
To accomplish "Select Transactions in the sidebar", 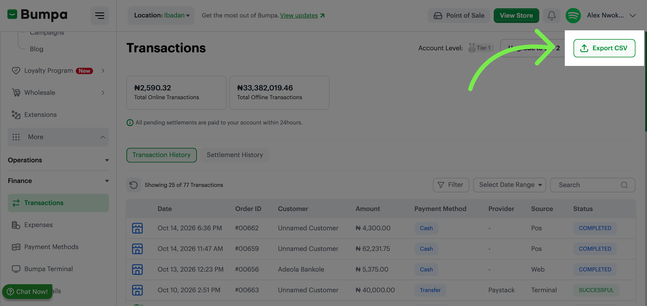I will [x=58, y=203].
